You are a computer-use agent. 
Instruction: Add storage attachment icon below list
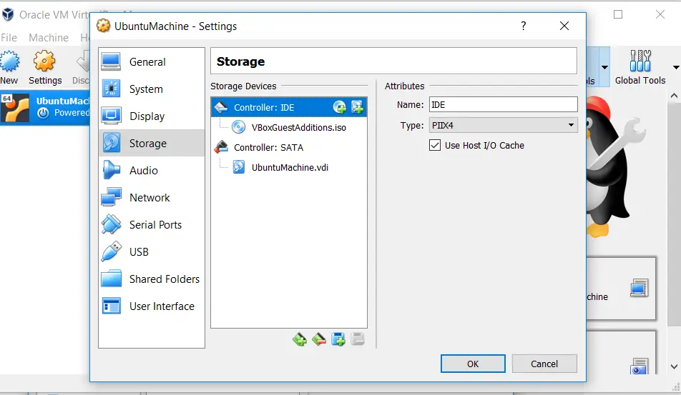point(338,339)
